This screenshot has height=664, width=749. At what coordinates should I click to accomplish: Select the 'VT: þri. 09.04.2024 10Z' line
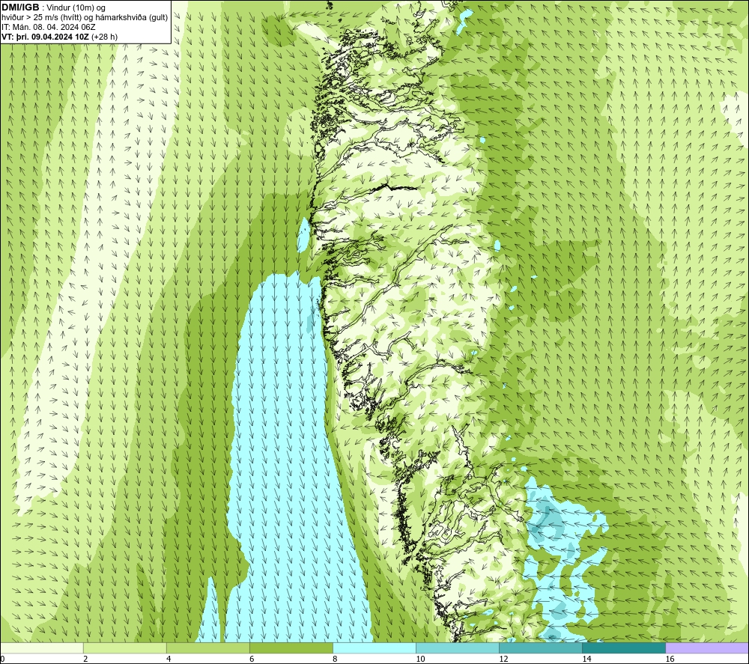[46, 37]
